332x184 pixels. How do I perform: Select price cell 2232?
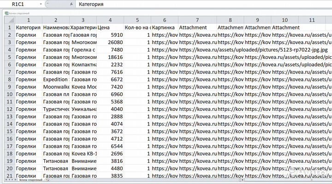[110, 65]
